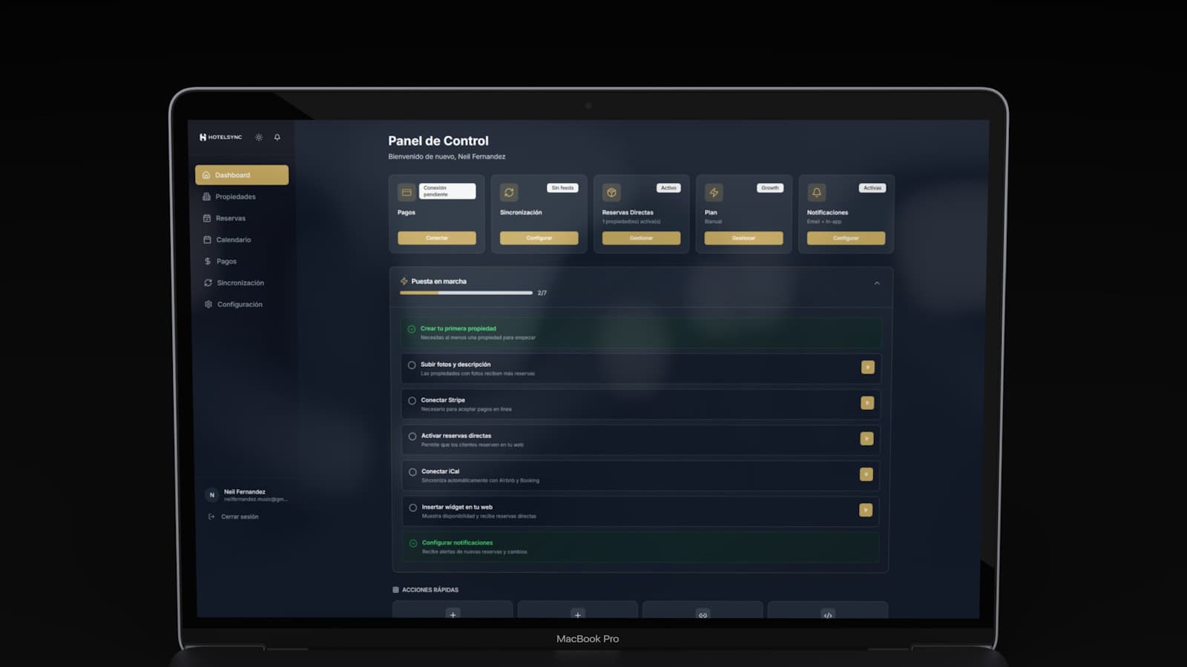
Task: Click the HotelSync logo
Action: click(x=220, y=137)
